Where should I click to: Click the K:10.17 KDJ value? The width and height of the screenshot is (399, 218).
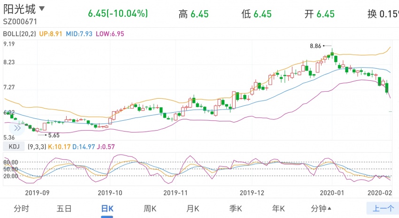click(x=59, y=147)
